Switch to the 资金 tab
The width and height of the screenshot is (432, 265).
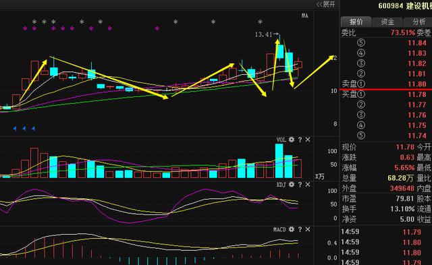click(x=387, y=22)
